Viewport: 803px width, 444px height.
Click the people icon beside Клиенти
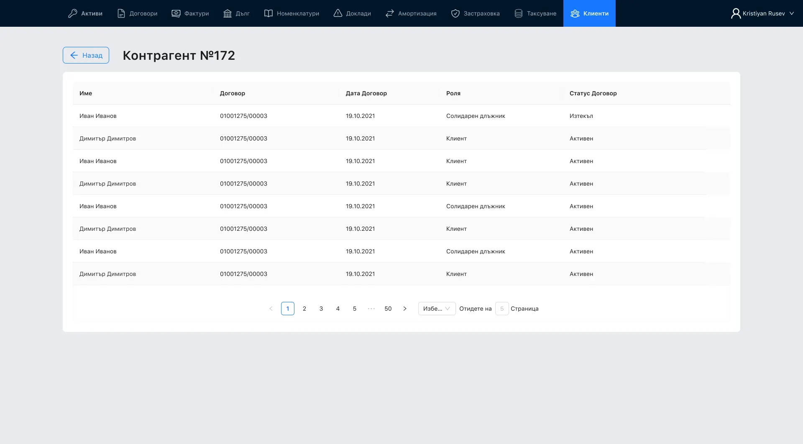[575, 13]
